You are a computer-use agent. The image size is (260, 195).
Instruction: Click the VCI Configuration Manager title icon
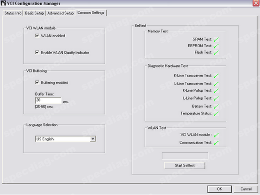[x=4, y=3]
